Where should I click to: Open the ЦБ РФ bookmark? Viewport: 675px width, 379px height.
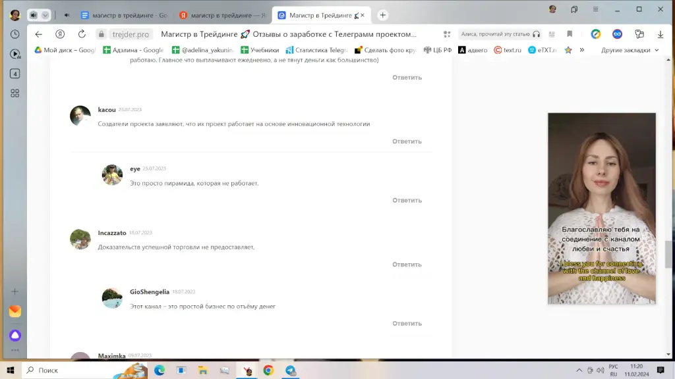pos(438,50)
